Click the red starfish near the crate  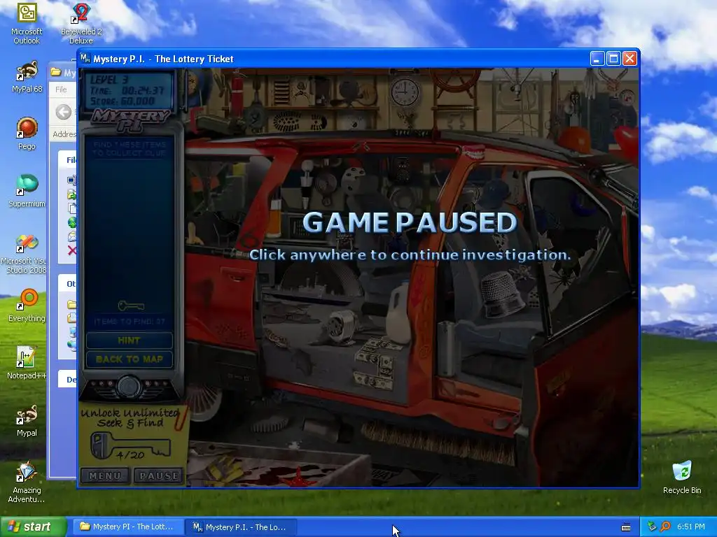point(298,478)
